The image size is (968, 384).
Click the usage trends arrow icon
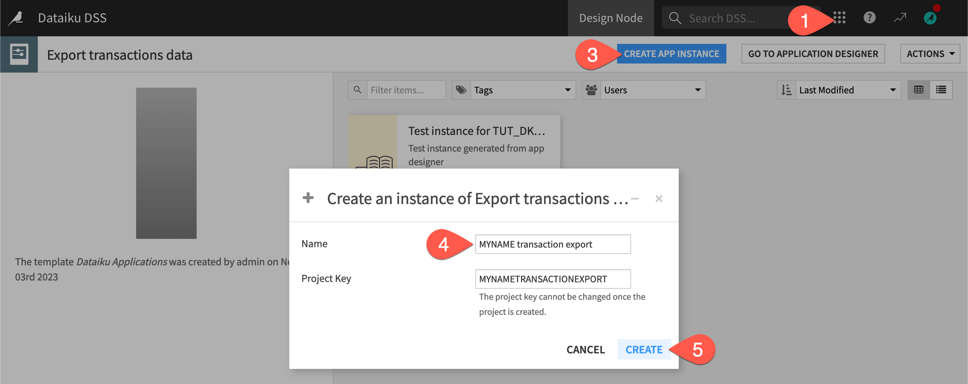tap(900, 18)
